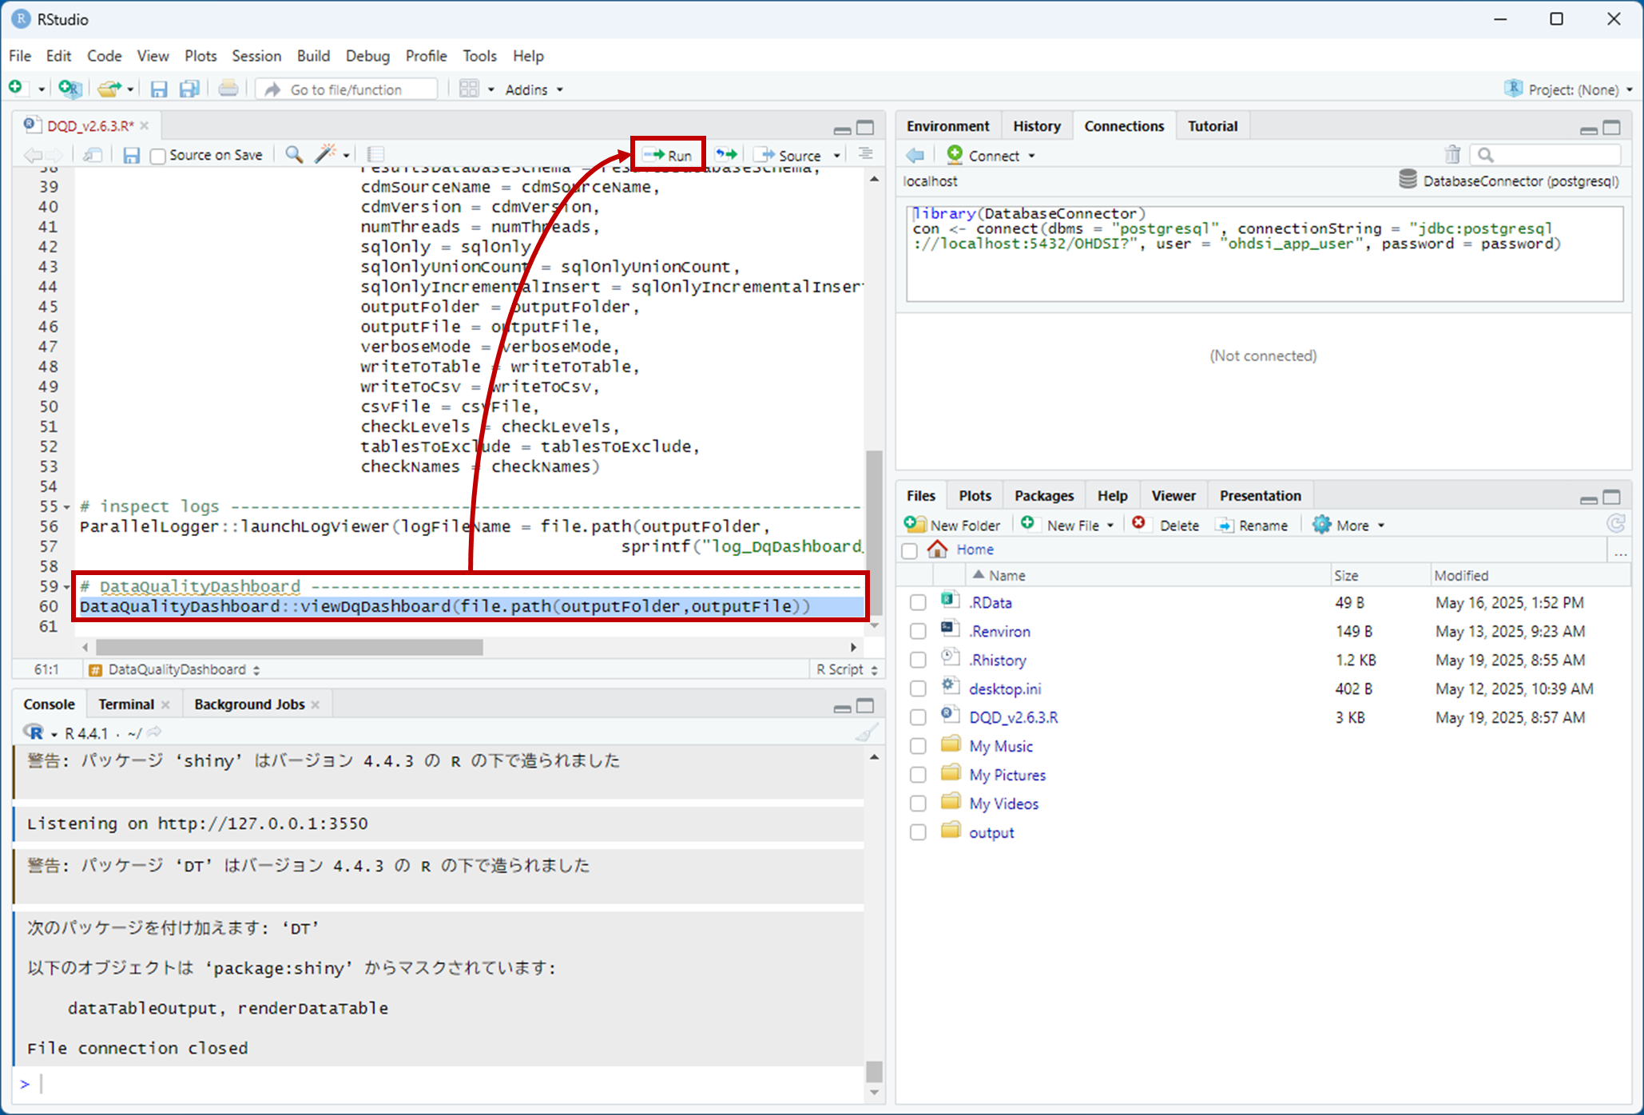
Task: Click the Clear console broom icon
Action: (867, 732)
